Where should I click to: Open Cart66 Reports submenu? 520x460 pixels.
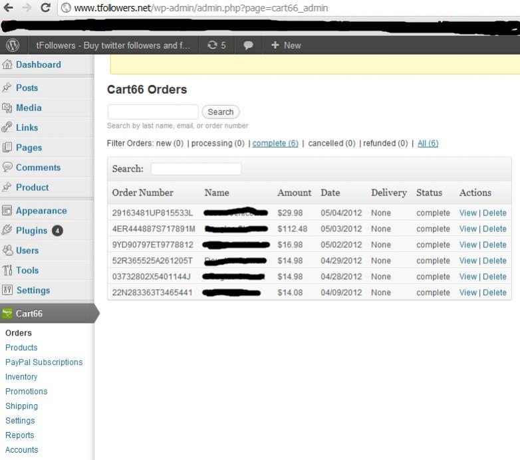click(19, 435)
